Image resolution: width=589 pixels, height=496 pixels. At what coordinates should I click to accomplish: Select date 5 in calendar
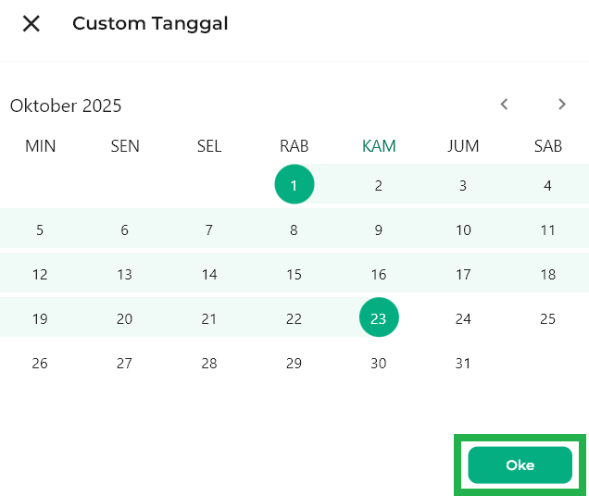[40, 229]
